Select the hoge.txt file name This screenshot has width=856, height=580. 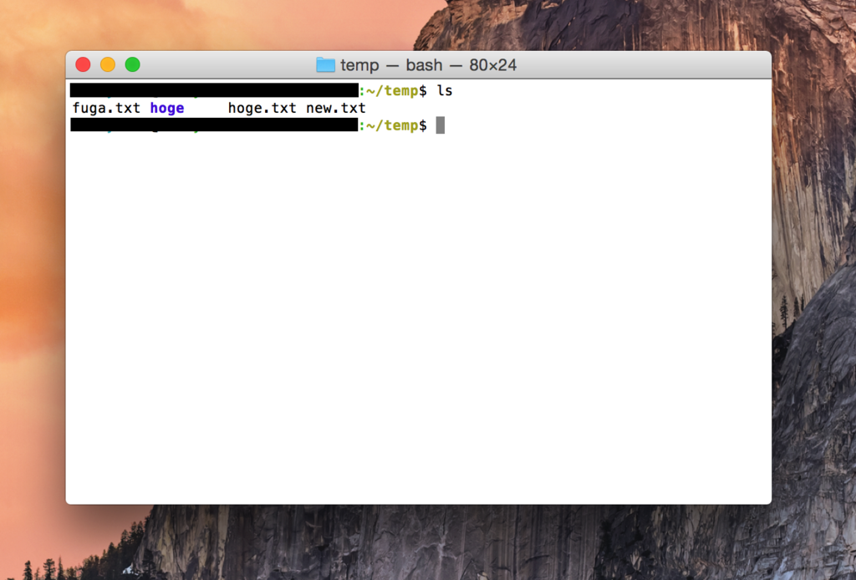262,108
